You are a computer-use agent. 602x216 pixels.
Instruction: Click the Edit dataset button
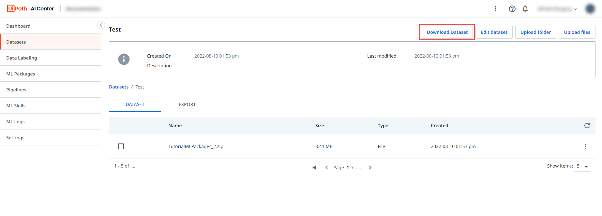494,32
